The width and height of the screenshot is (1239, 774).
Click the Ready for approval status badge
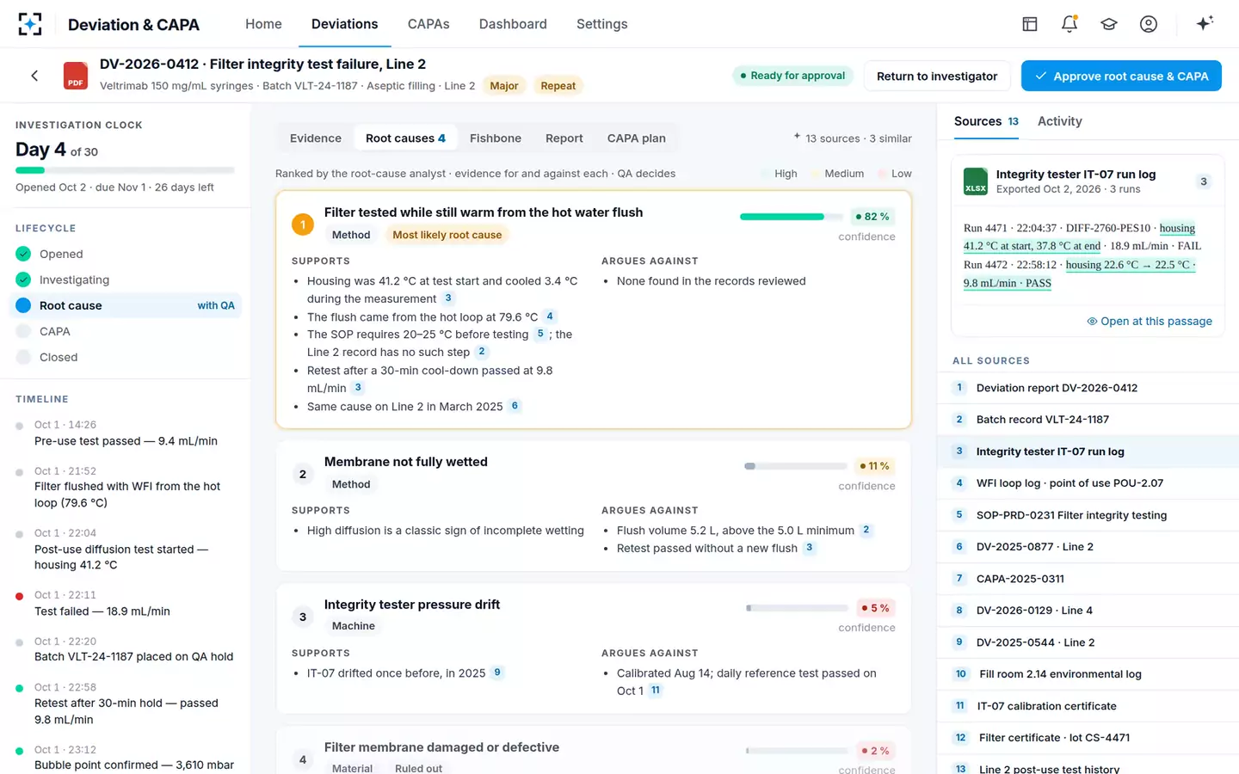792,76
